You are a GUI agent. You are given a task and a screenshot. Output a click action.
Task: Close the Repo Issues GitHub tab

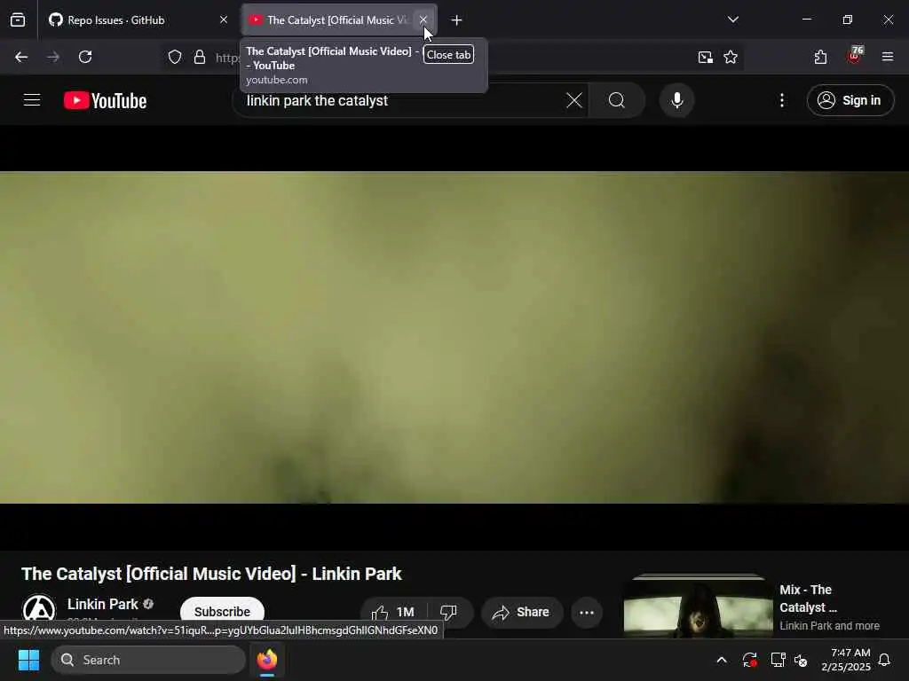[x=223, y=20]
